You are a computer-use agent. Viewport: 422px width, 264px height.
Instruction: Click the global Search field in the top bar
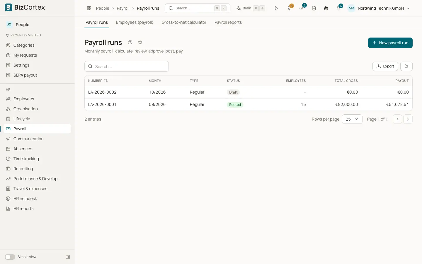coord(198,8)
